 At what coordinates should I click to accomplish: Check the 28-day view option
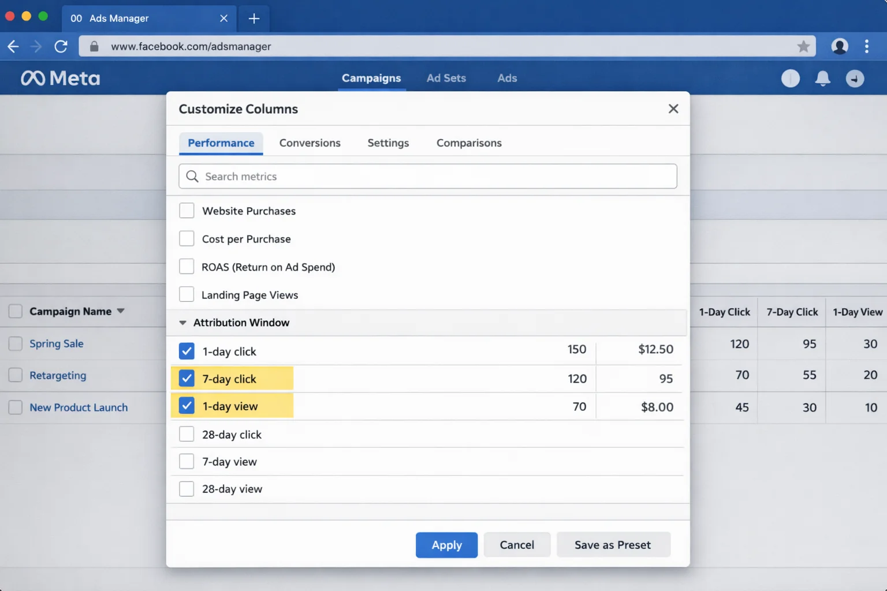[187, 488]
